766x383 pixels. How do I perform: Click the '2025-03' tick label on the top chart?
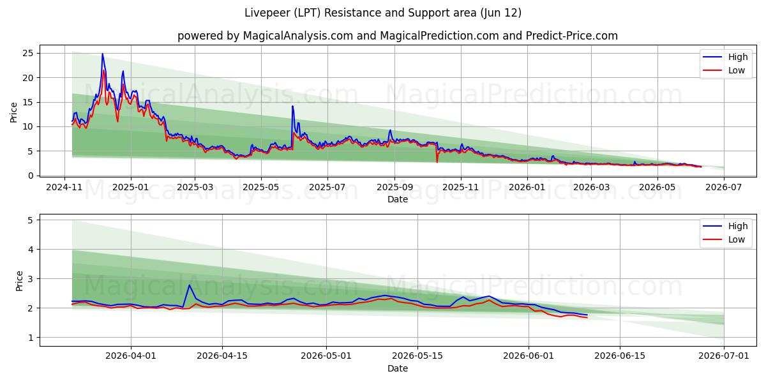194,187
